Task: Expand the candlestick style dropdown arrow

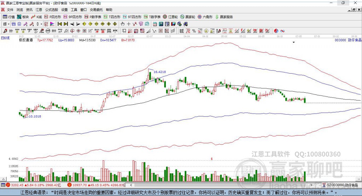Action: tap(41, 24)
